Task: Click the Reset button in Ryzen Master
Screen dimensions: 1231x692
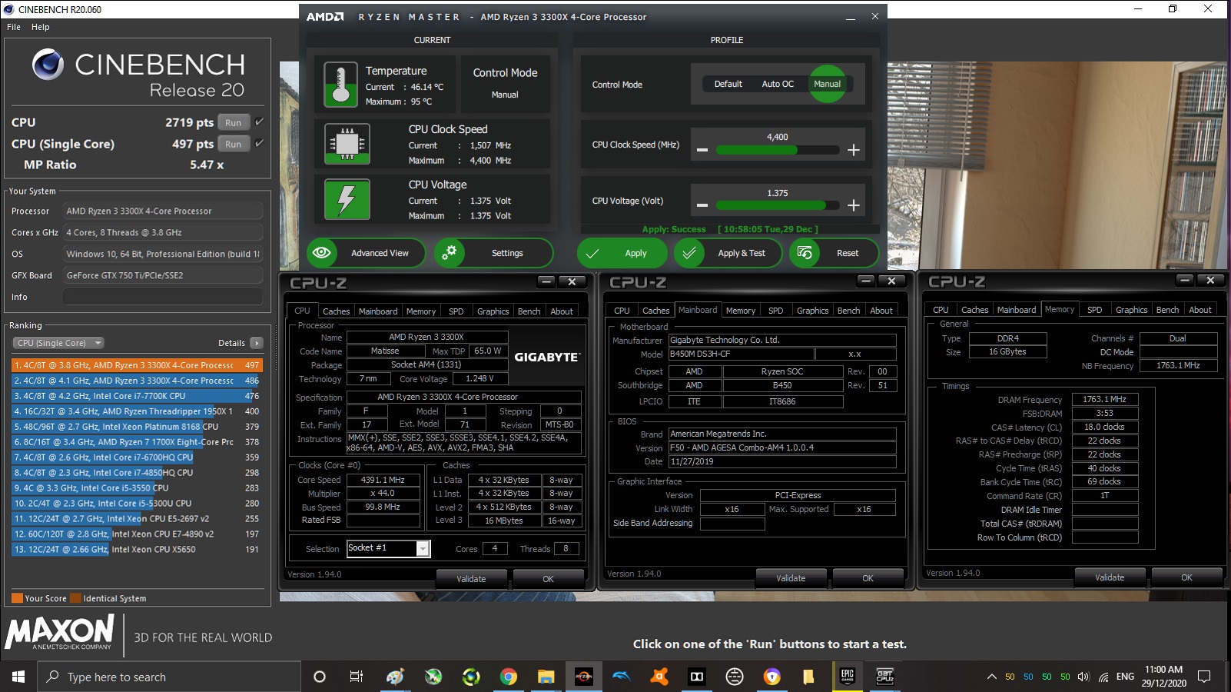Action: coord(834,253)
